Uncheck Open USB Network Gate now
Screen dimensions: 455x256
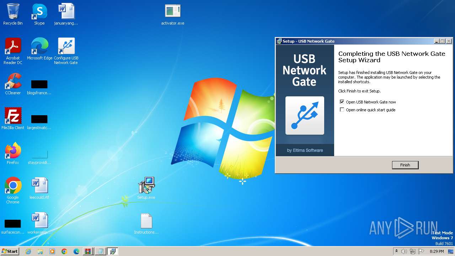342,102
